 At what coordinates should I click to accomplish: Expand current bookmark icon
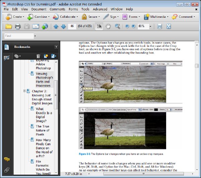[x=54, y=56]
